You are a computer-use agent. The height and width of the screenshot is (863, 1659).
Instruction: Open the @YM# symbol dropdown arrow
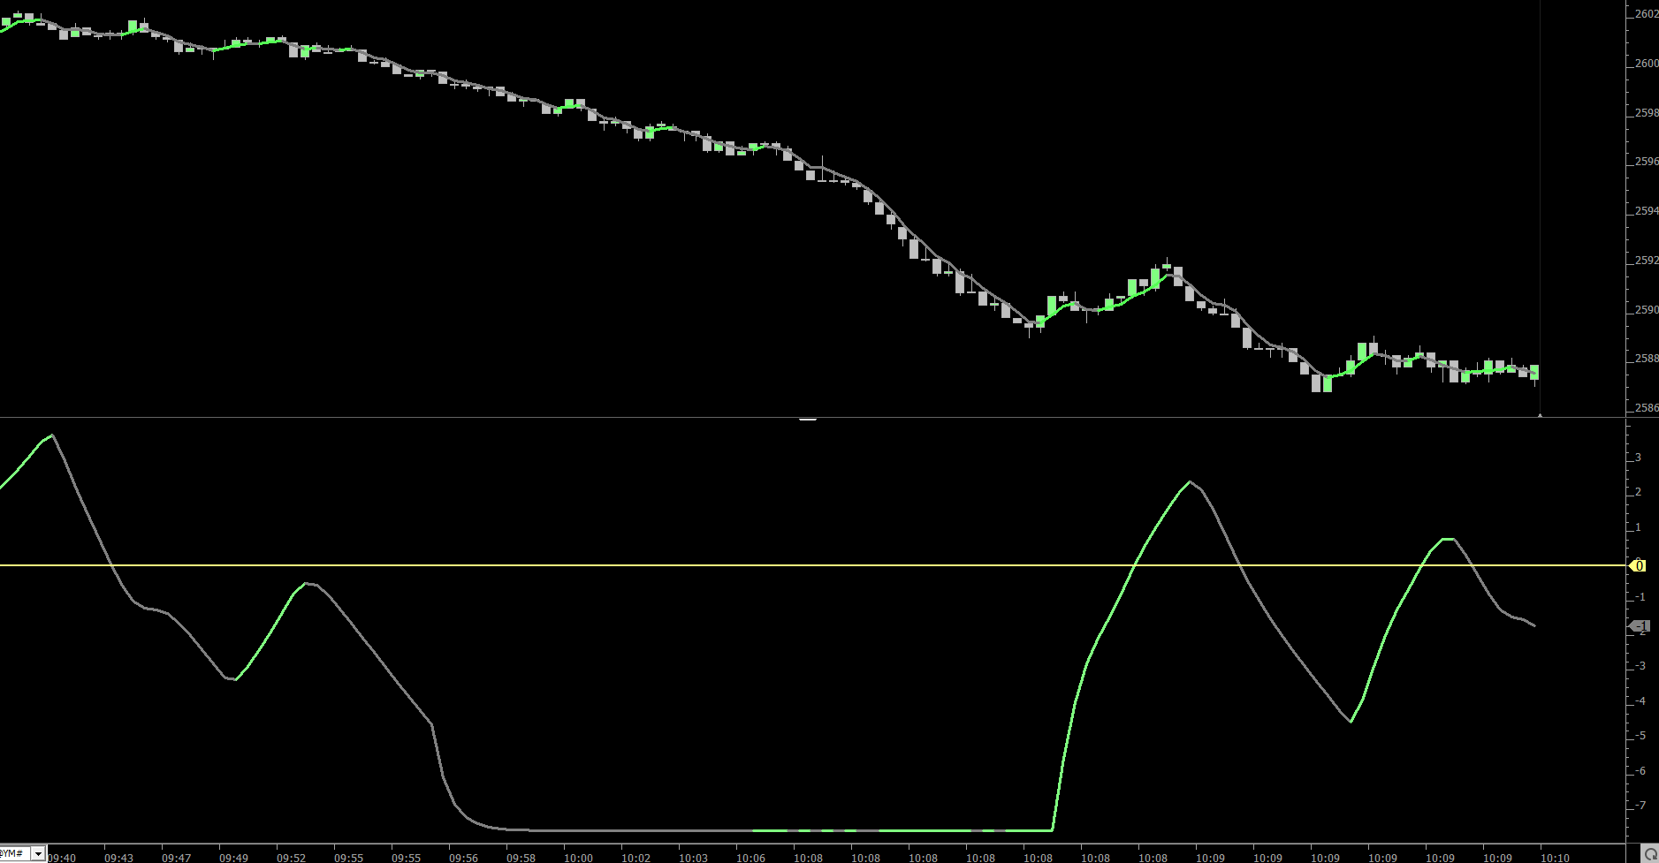(x=38, y=854)
